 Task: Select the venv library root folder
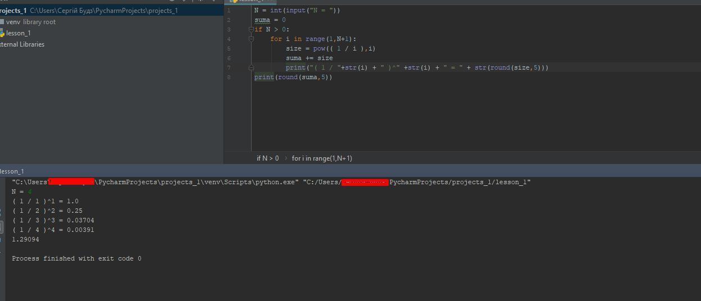pyautogui.click(x=31, y=22)
